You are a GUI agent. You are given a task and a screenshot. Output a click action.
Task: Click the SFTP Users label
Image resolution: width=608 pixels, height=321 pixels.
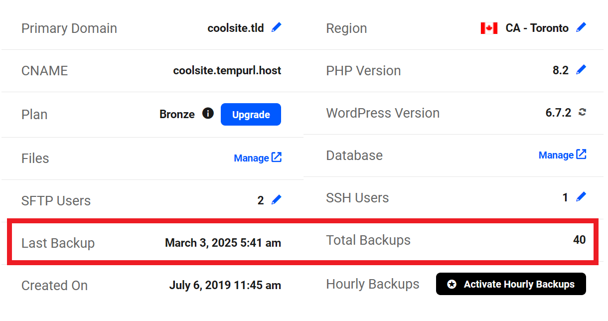[56, 201]
